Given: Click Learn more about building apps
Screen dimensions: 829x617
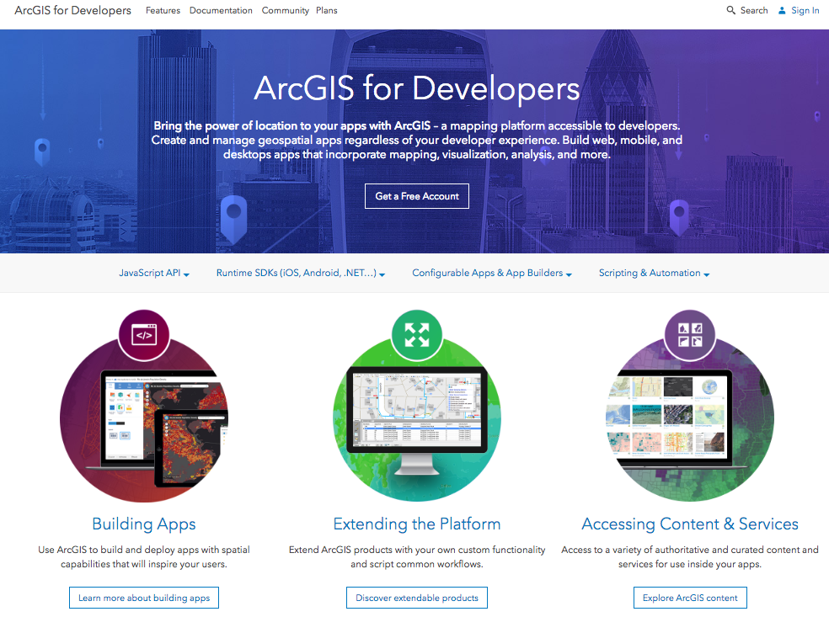Looking at the screenshot, I should coord(144,598).
